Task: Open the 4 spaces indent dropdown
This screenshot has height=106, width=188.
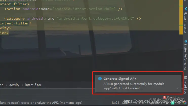Action: pyautogui.click(x=154, y=103)
